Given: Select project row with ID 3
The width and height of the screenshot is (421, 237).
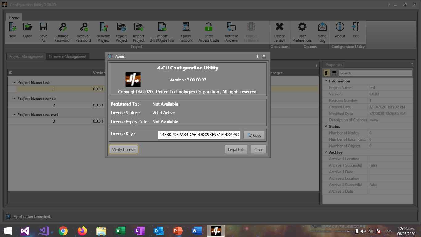Looking at the screenshot, I should [163, 121].
